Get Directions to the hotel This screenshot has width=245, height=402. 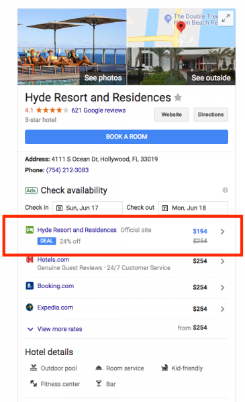coord(211,115)
